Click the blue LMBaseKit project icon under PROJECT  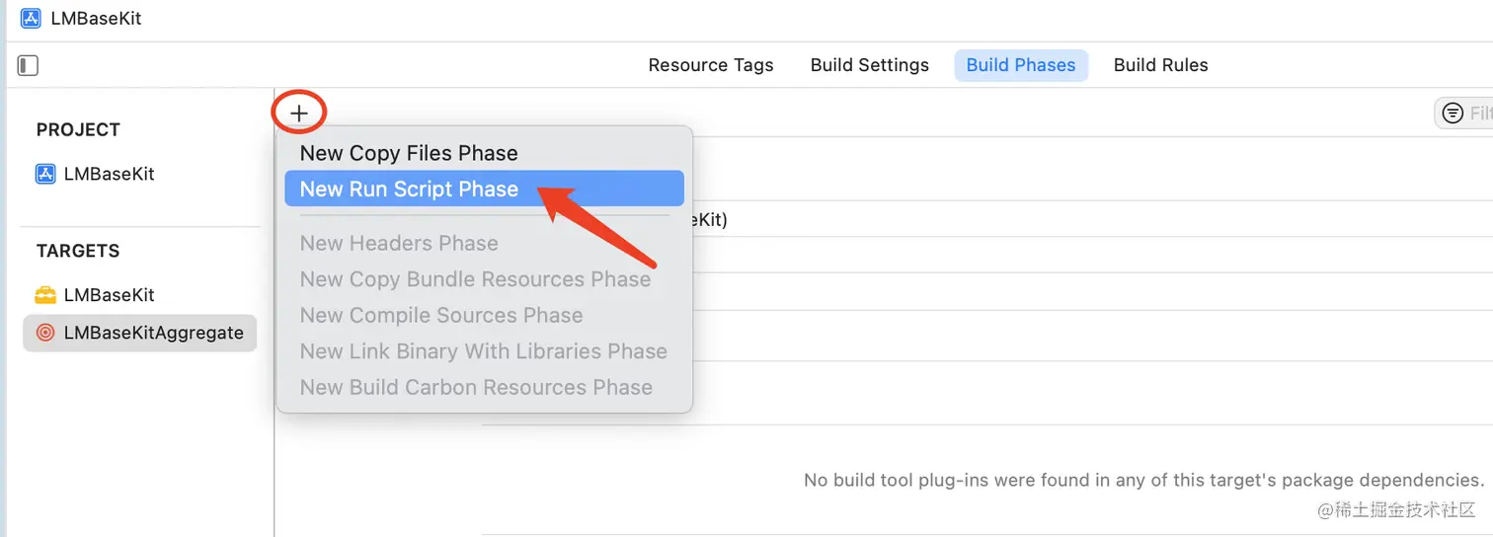[x=45, y=174]
